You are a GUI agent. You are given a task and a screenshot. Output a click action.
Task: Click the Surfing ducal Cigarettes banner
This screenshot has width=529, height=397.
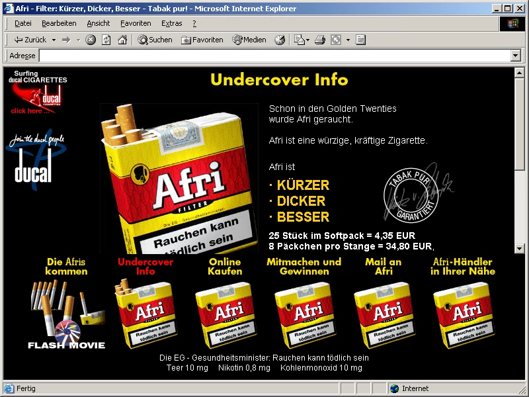tap(38, 93)
